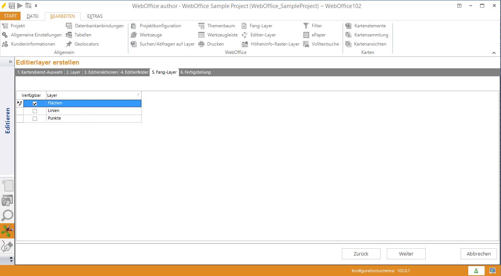
Task: Click the Zurück button
Action: 361,254
